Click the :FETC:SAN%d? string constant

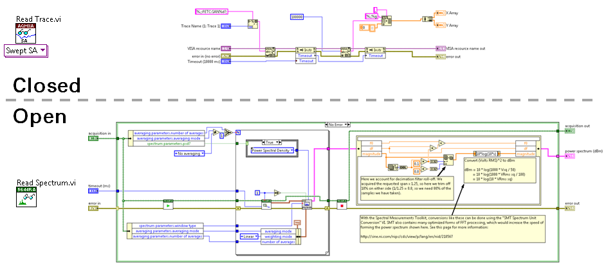pyautogui.click(x=212, y=12)
